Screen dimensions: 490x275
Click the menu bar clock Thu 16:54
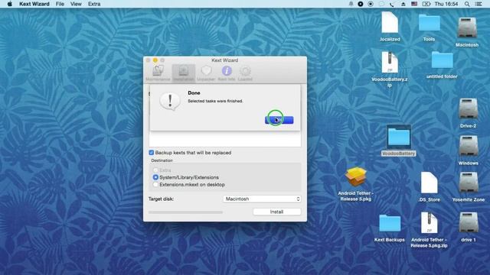click(446, 4)
